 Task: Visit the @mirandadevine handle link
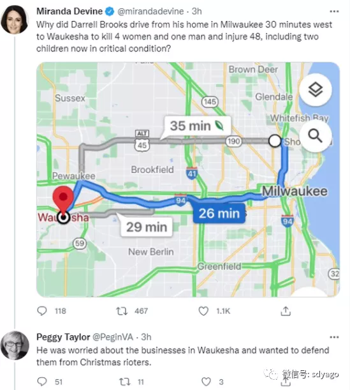pyautogui.click(x=150, y=11)
